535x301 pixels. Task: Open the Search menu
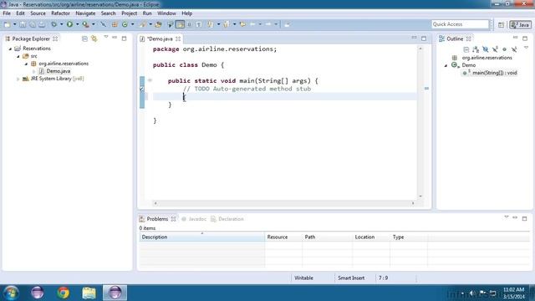[x=108, y=13]
